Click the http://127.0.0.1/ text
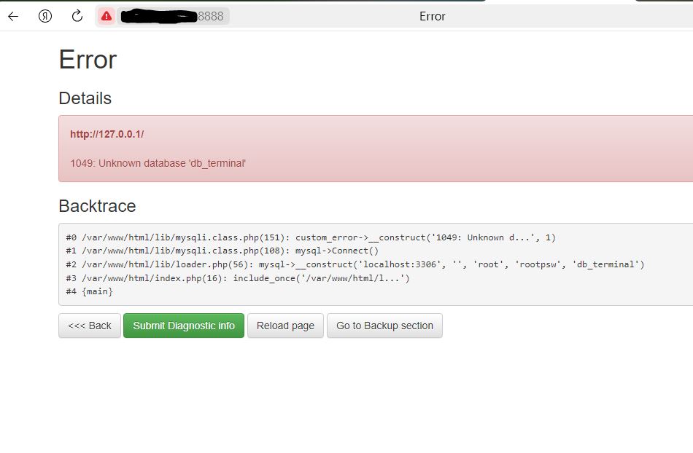Viewport: 693px width, 453px height. 107,134
